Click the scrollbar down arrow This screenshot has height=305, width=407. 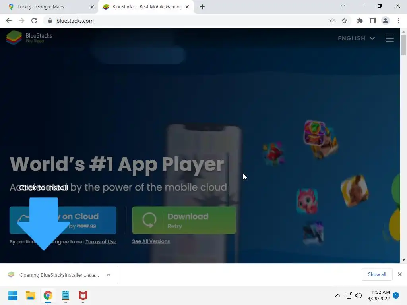403,260
